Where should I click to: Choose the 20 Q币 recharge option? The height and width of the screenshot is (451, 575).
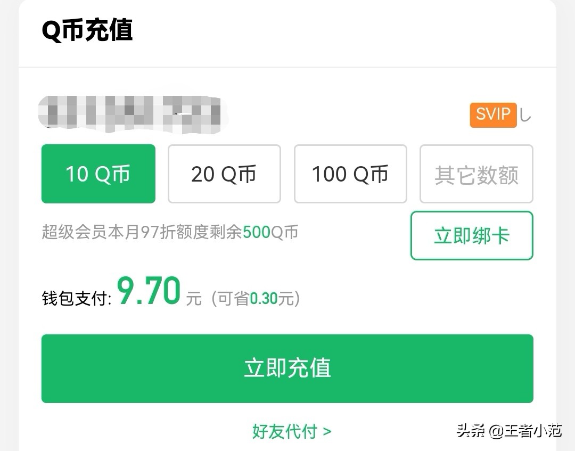[224, 174]
